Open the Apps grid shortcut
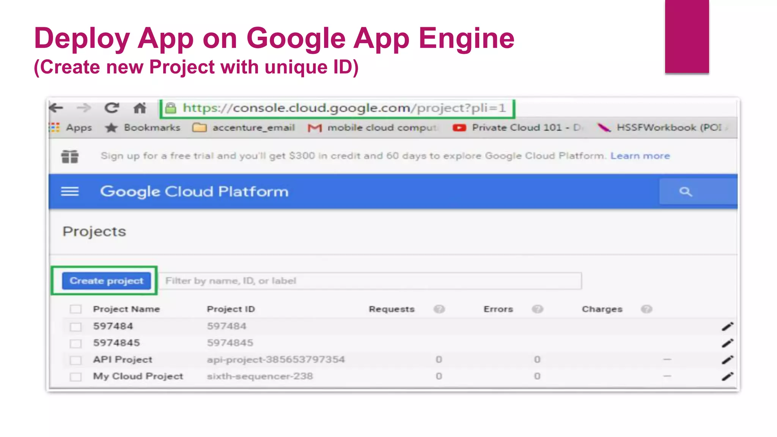This screenshot has height=437, width=777. [x=71, y=128]
